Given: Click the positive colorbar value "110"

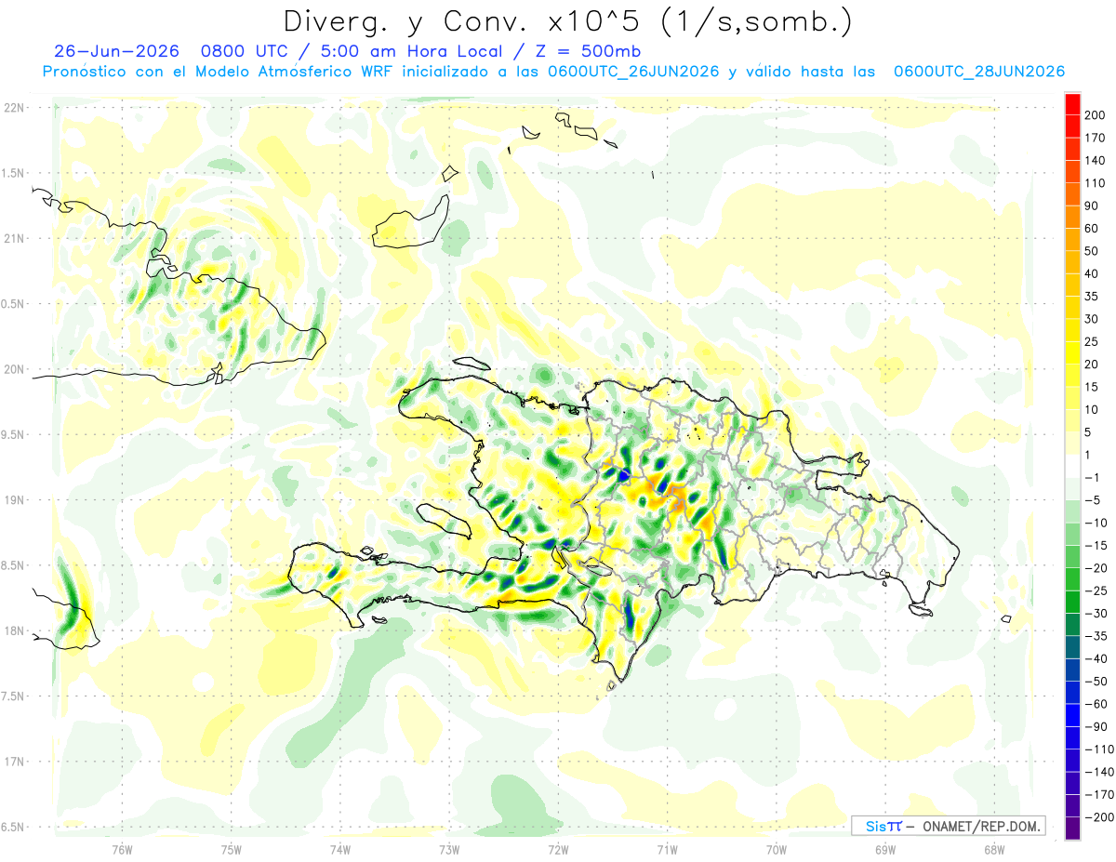Looking at the screenshot, I should tap(1096, 183).
